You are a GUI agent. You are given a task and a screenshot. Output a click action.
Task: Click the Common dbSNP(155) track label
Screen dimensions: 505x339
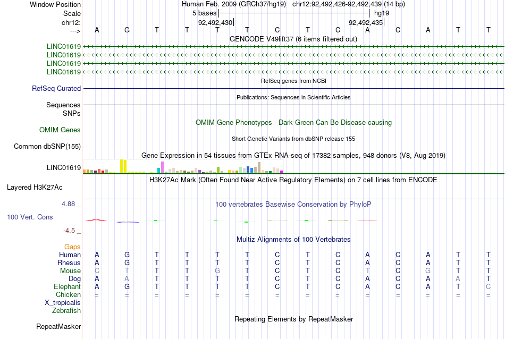tap(47, 147)
